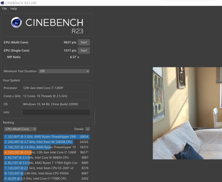222x182 pixels.
Task: Select the Intel Xeon W-3265M ranking row
Action: pyautogui.click(x=47, y=142)
